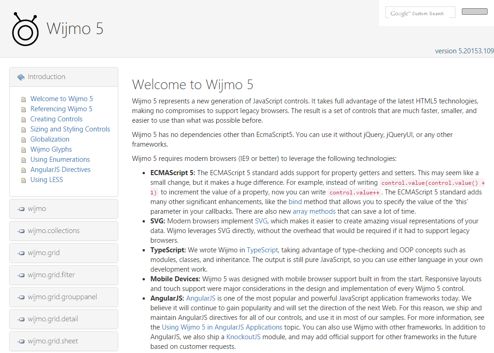Expand the wijmo.grid.sheet panel
This screenshot has height=353, width=494.
tap(63, 341)
